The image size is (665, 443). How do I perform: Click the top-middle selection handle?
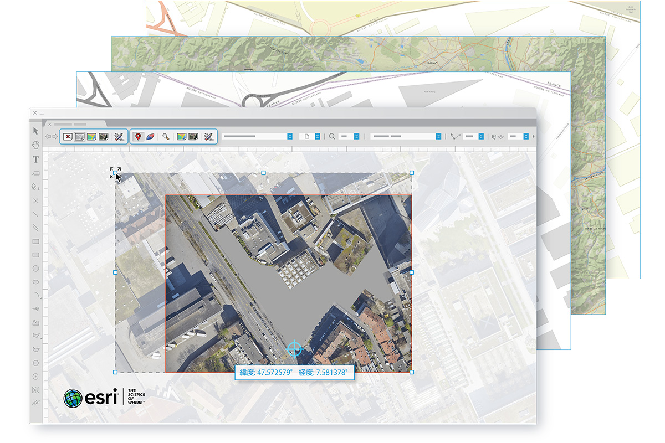[264, 173]
